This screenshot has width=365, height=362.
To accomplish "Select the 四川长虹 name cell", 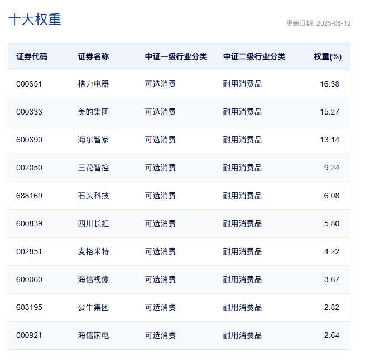I will tap(93, 223).
